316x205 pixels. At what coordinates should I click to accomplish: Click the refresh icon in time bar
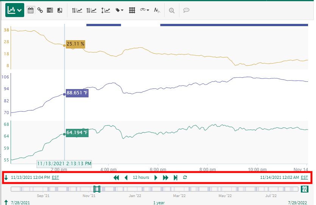click(185, 177)
